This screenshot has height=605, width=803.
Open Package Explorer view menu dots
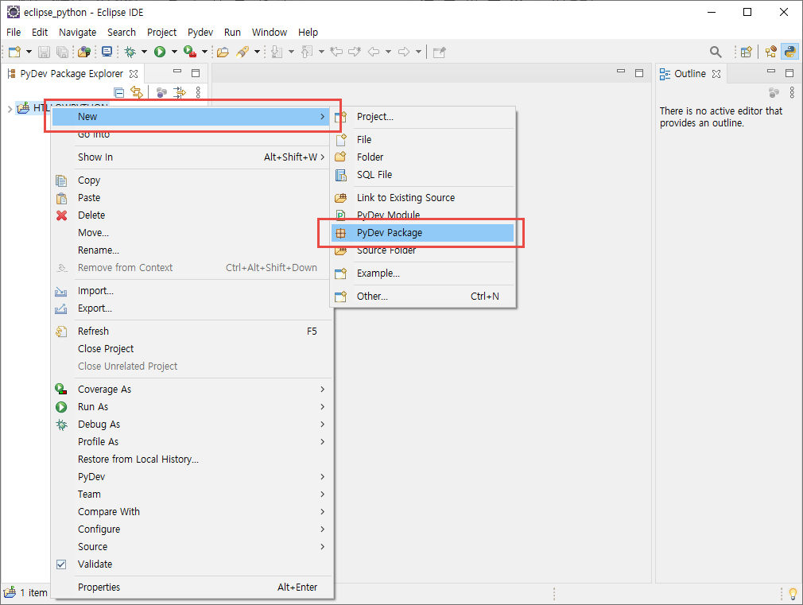tap(198, 92)
